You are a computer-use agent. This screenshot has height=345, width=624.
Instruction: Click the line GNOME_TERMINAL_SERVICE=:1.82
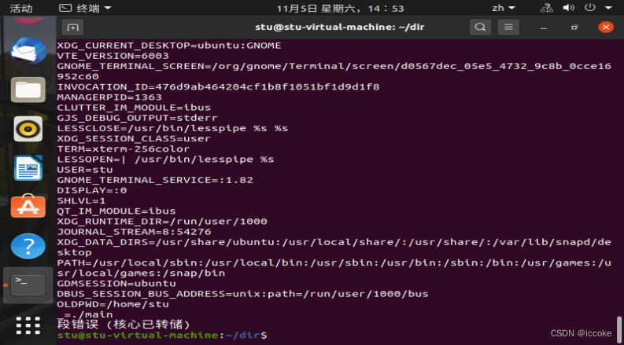(x=155, y=180)
